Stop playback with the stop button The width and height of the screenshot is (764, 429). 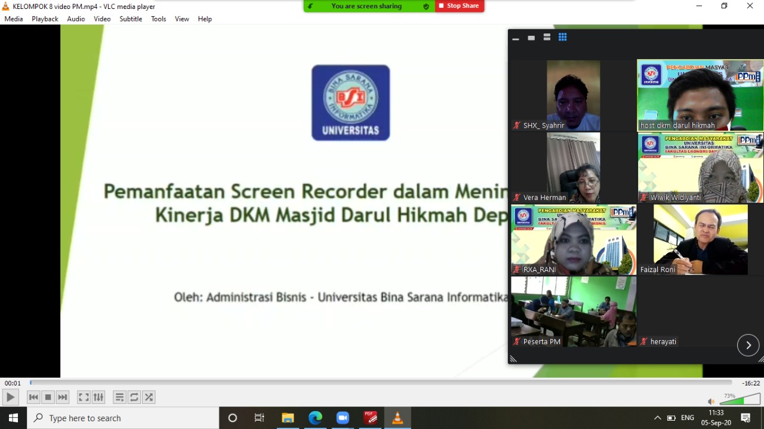(x=48, y=397)
